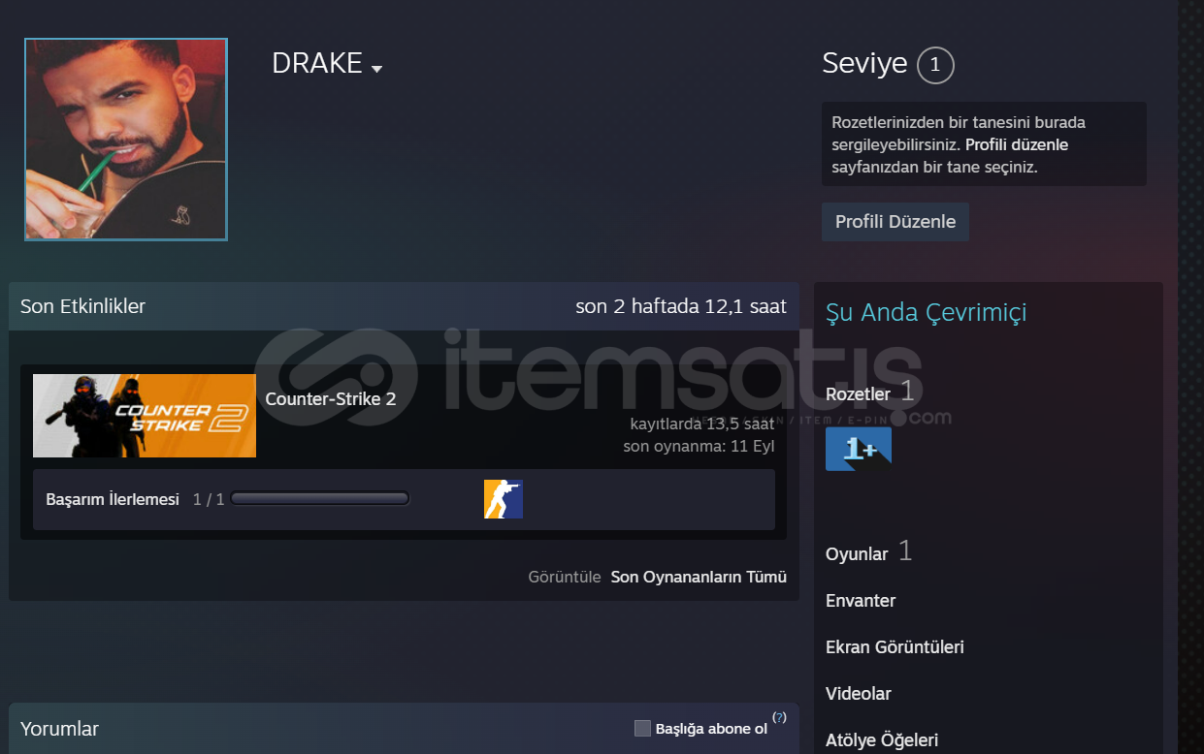Open the DRAKE profile avatar image

126,140
